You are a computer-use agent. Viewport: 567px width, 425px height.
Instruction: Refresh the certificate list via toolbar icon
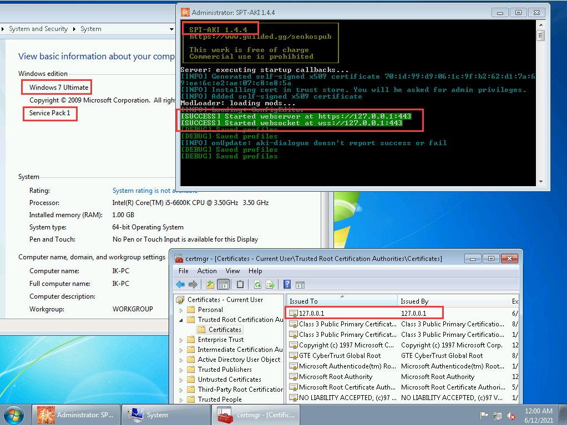tap(257, 285)
